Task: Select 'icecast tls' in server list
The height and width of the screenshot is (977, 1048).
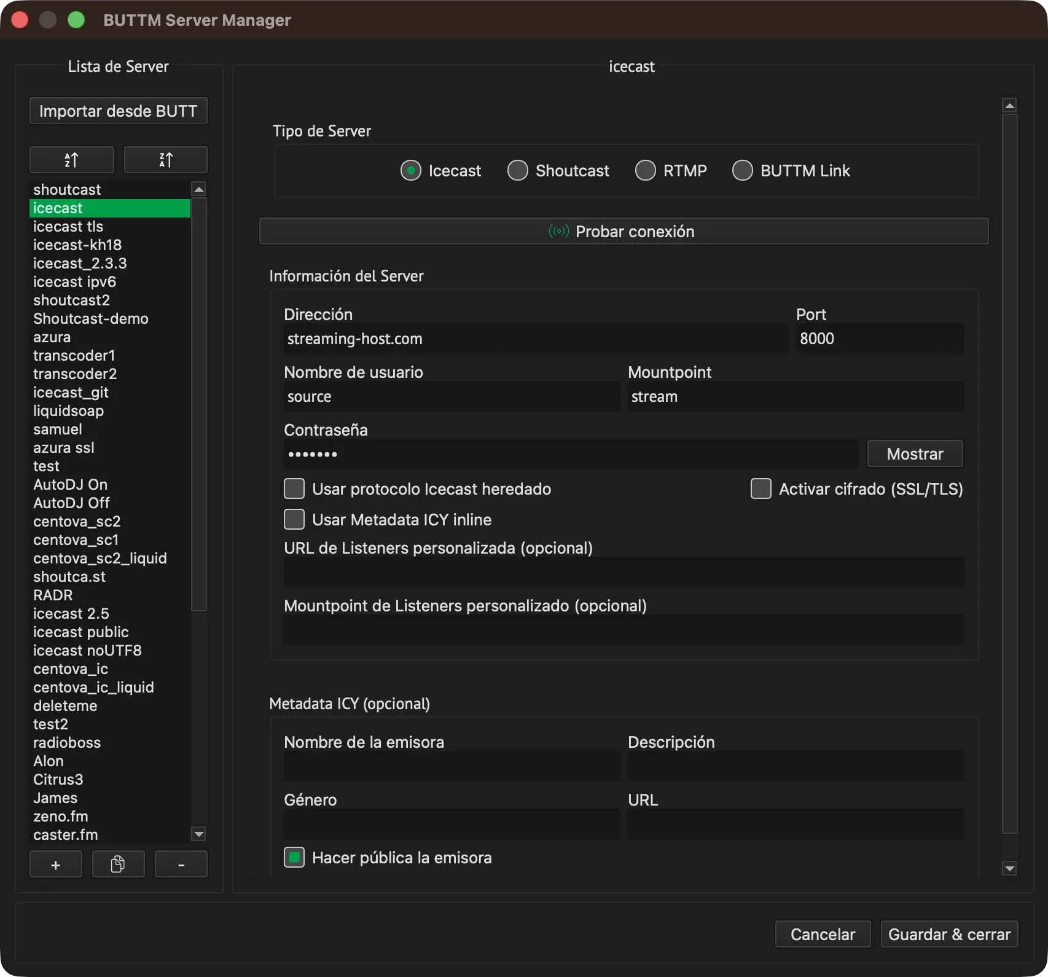Action: [110, 226]
